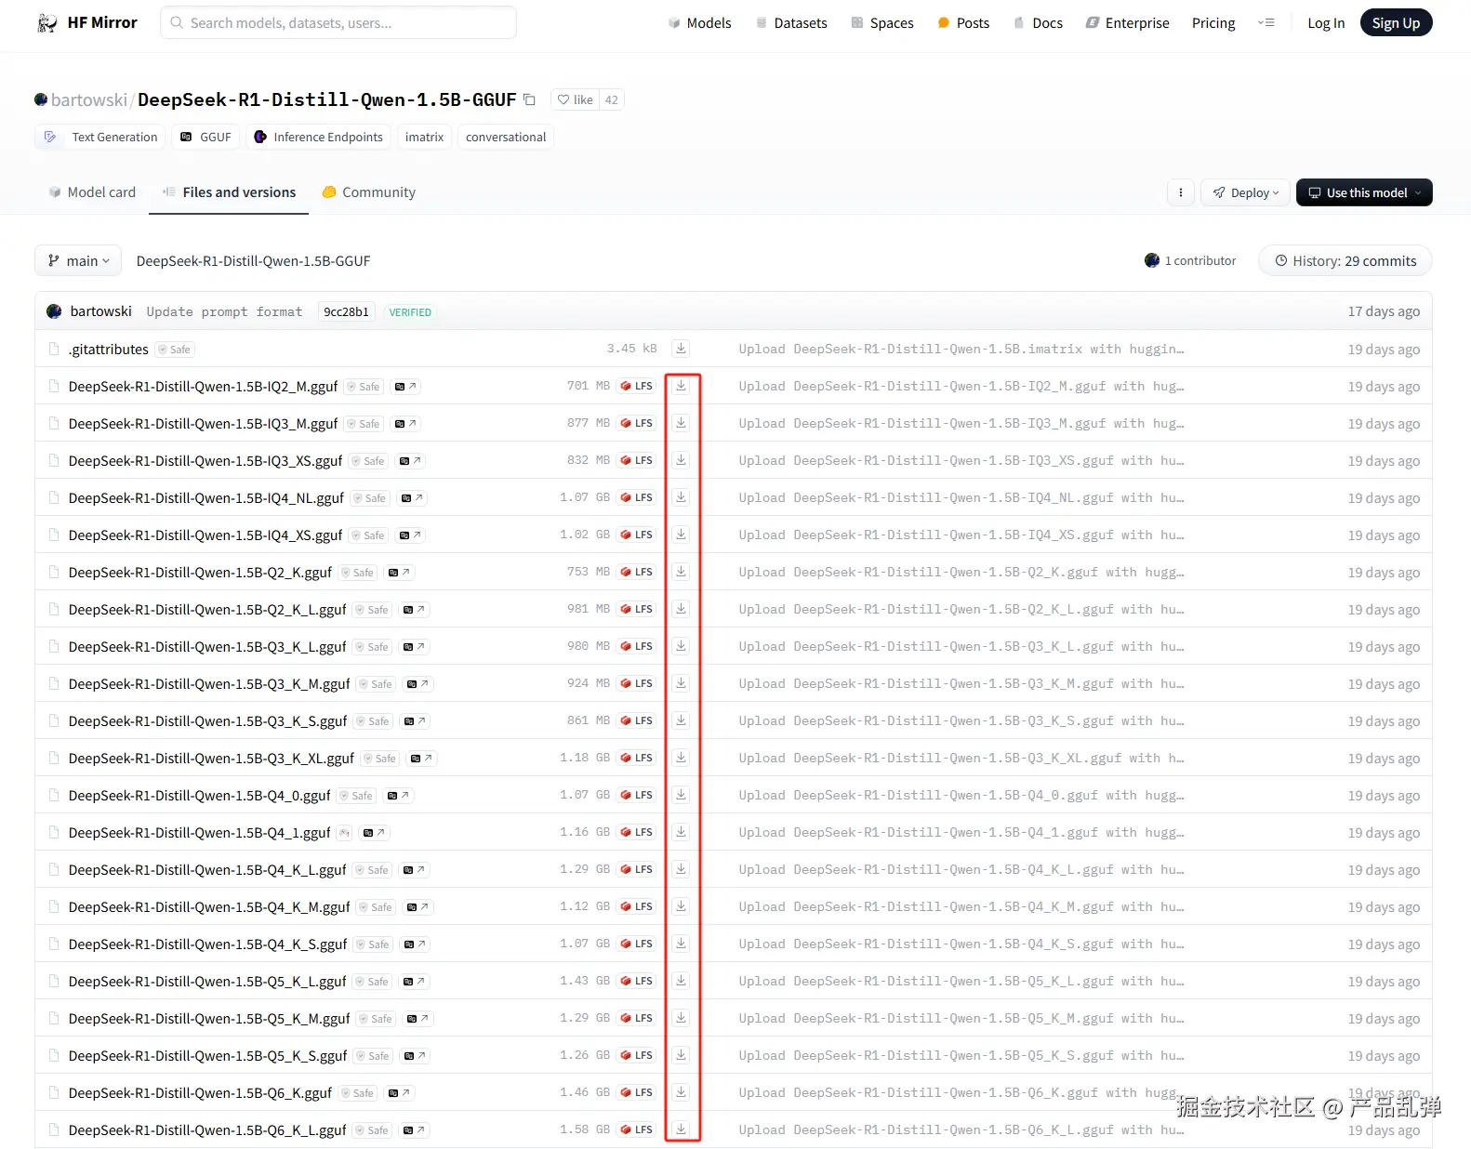1471x1149 pixels.
Task: Select the GGUF tag
Action: 205,137
